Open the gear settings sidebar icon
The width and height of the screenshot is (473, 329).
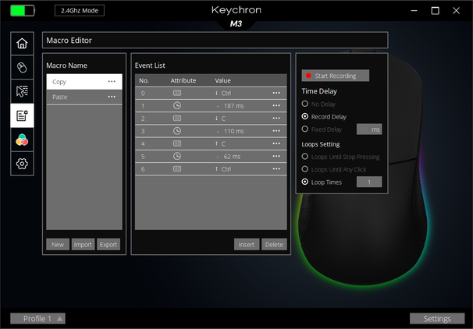click(x=22, y=164)
